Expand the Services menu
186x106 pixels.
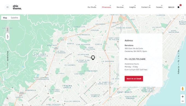pos(120,7)
